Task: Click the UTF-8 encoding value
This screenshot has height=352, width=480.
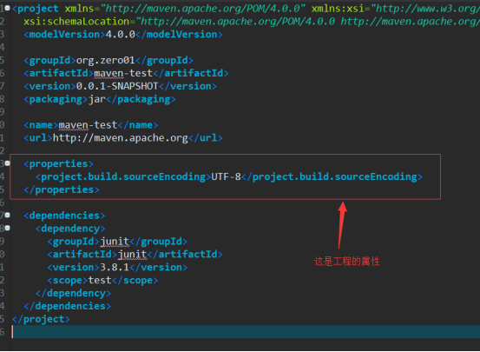Action: coord(227,176)
